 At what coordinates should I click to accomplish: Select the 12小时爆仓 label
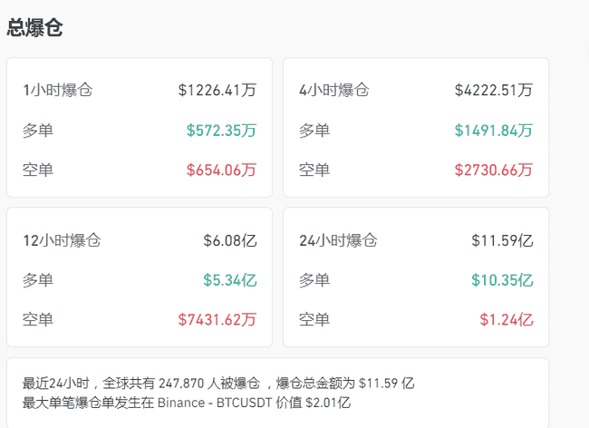click(62, 240)
